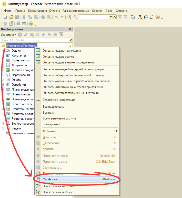Click the Update database configuration icon

click(x=18, y=24)
